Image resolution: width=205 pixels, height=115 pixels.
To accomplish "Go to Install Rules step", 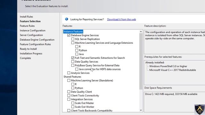I will tap(26, 17).
